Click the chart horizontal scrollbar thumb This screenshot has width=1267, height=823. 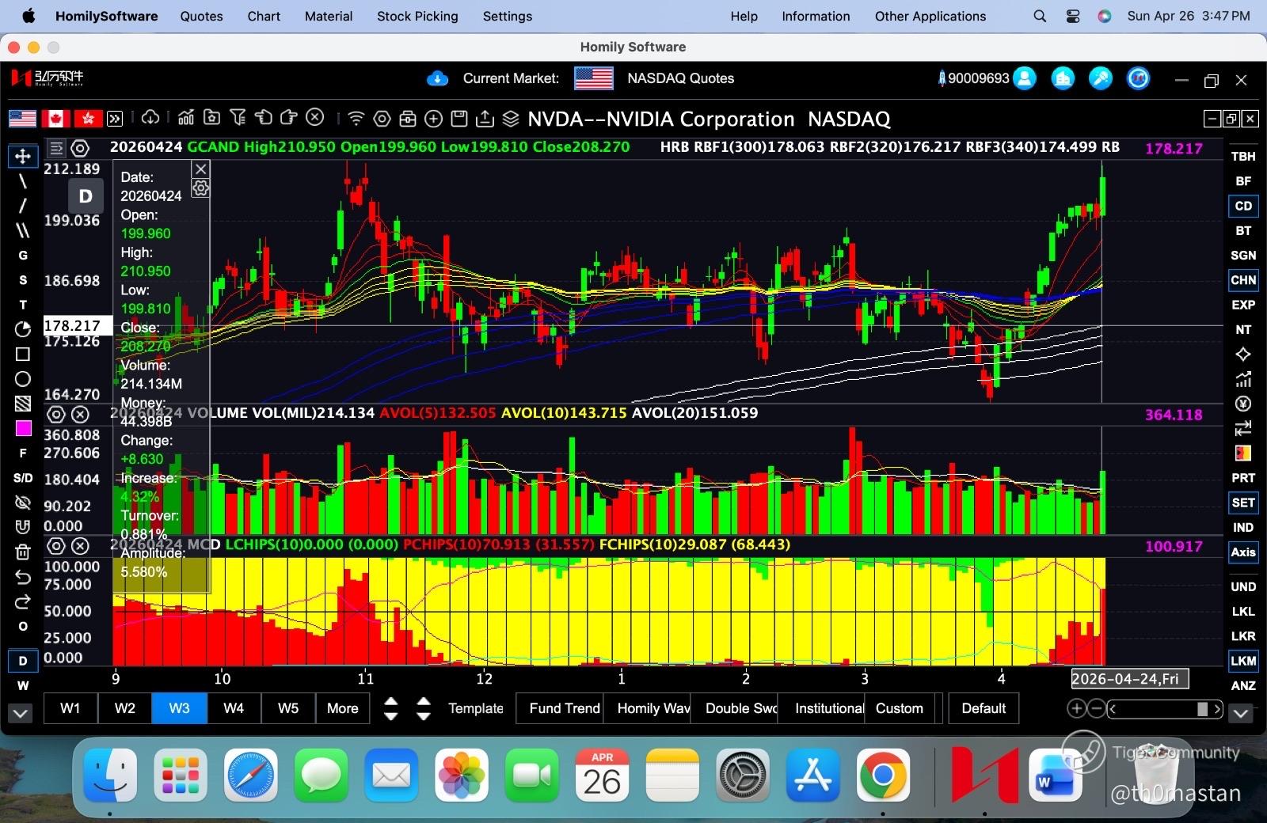(1202, 708)
